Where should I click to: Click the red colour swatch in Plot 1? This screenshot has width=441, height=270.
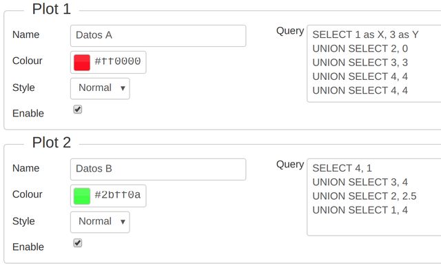coord(82,63)
